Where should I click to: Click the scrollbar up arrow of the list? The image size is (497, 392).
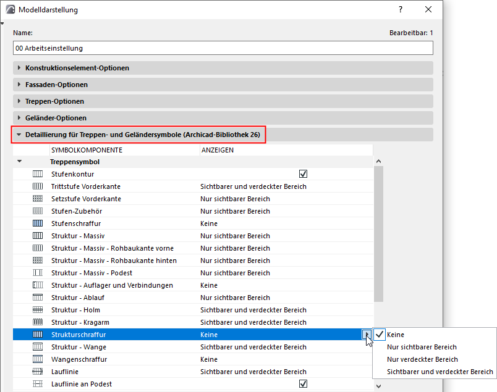point(378,161)
